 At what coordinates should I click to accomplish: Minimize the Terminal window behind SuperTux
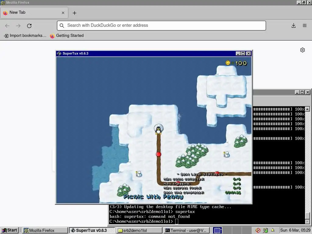[297, 92]
